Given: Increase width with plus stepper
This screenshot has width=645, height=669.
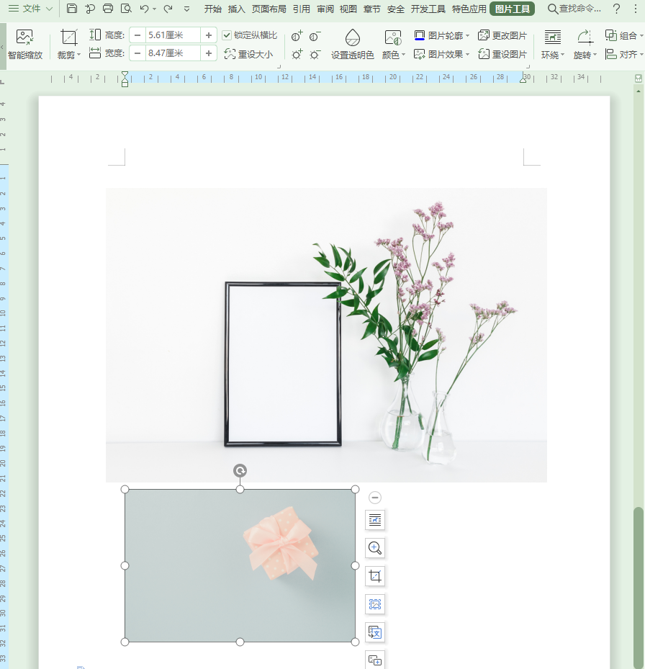Looking at the screenshot, I should [x=209, y=53].
